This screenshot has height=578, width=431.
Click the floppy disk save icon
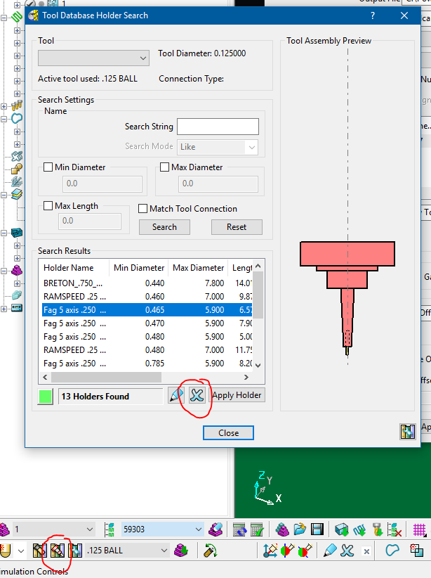[317, 529]
